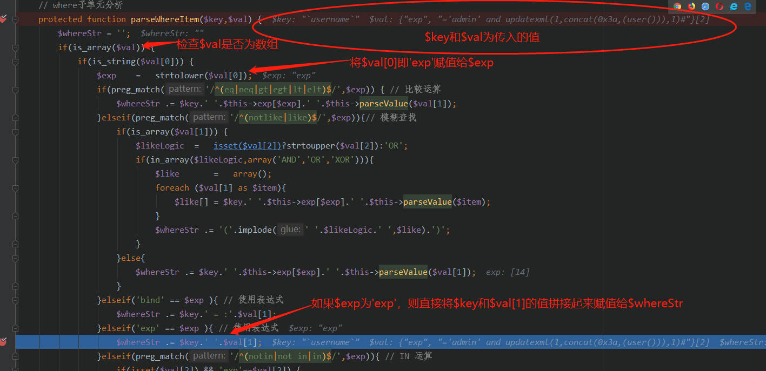Open preview in Firefox browser icon

(x=691, y=6)
